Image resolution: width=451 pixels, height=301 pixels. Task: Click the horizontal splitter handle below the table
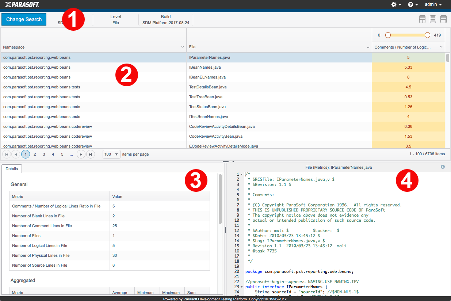pos(225,161)
